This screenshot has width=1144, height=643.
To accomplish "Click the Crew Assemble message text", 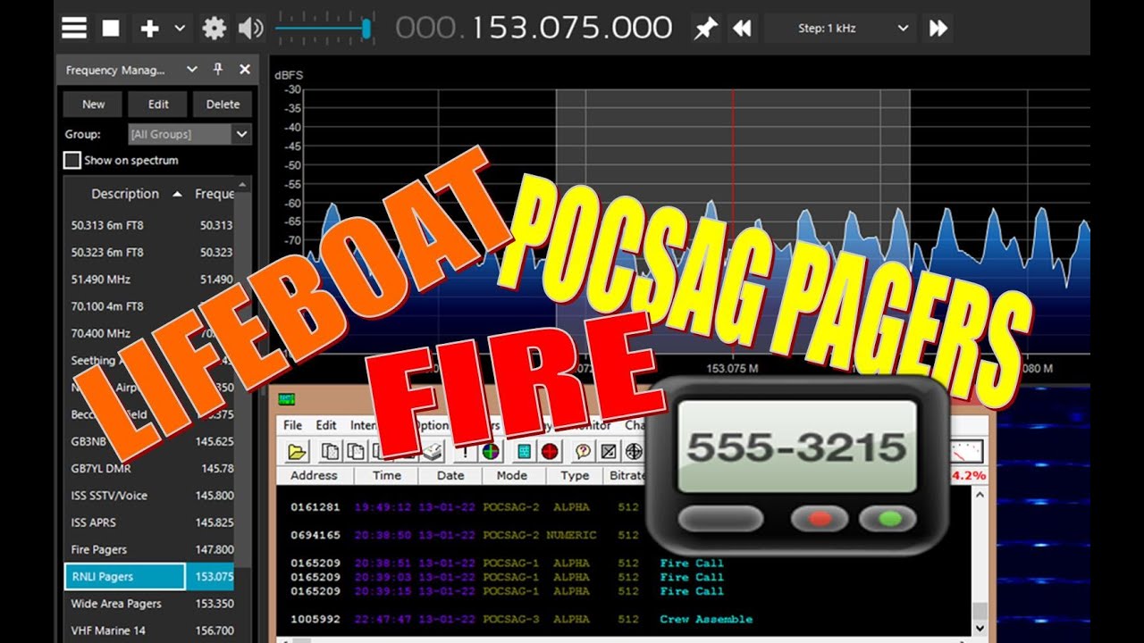I will [706, 619].
